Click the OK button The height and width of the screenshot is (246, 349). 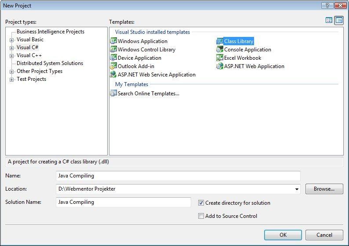pyautogui.click(x=283, y=235)
